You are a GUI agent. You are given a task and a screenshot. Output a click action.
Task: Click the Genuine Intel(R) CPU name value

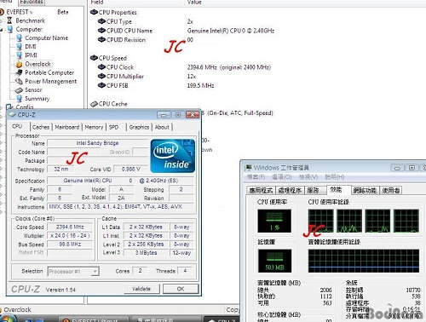point(231,31)
